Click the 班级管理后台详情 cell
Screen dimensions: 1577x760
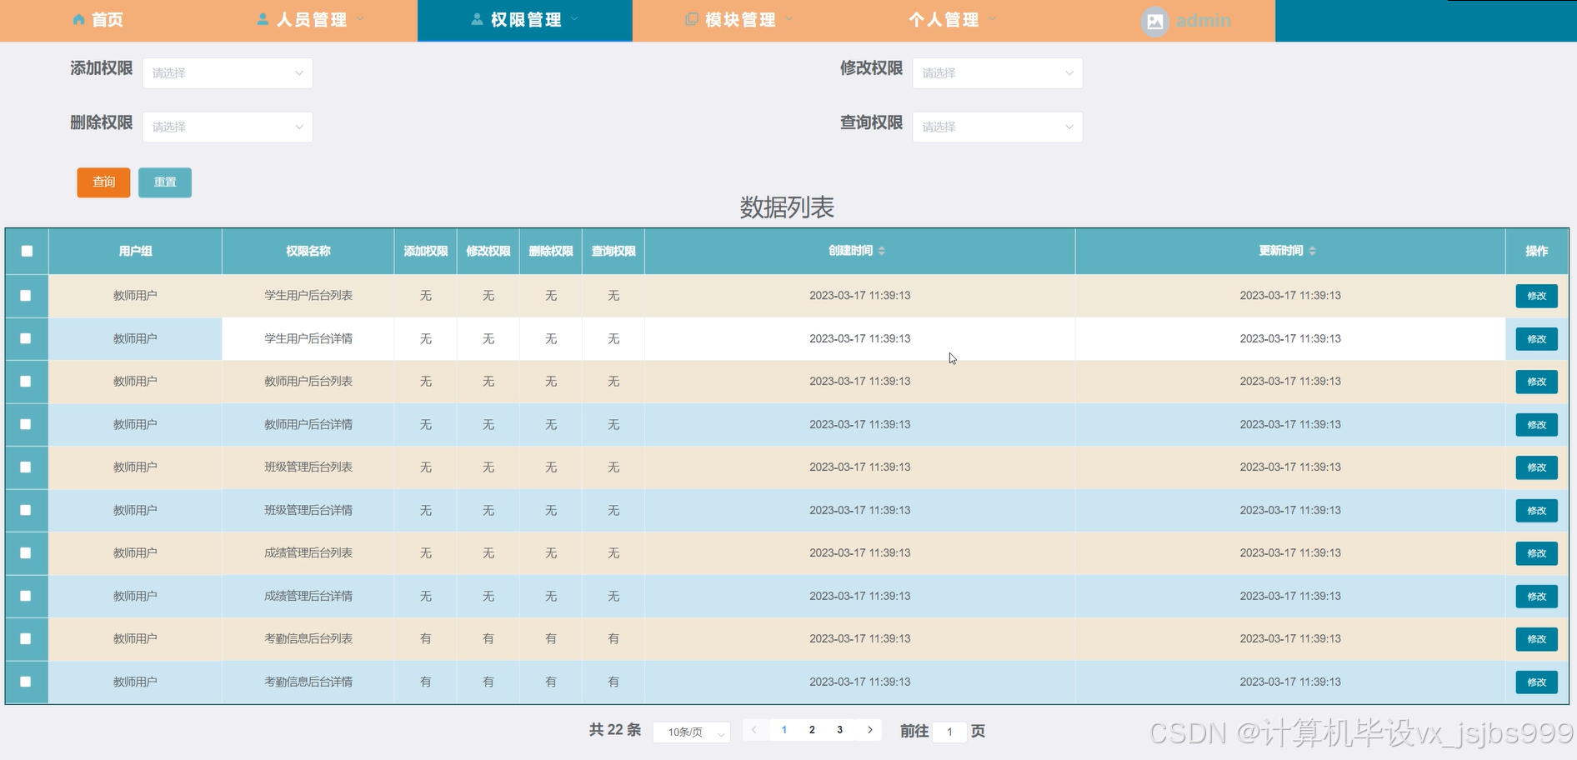point(308,510)
